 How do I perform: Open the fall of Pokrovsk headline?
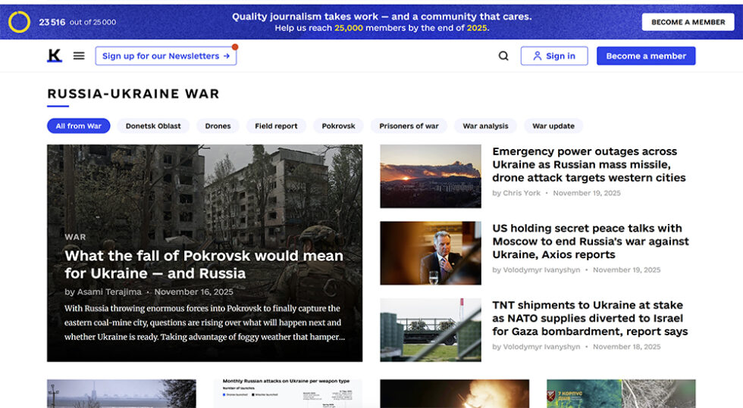pos(204,265)
